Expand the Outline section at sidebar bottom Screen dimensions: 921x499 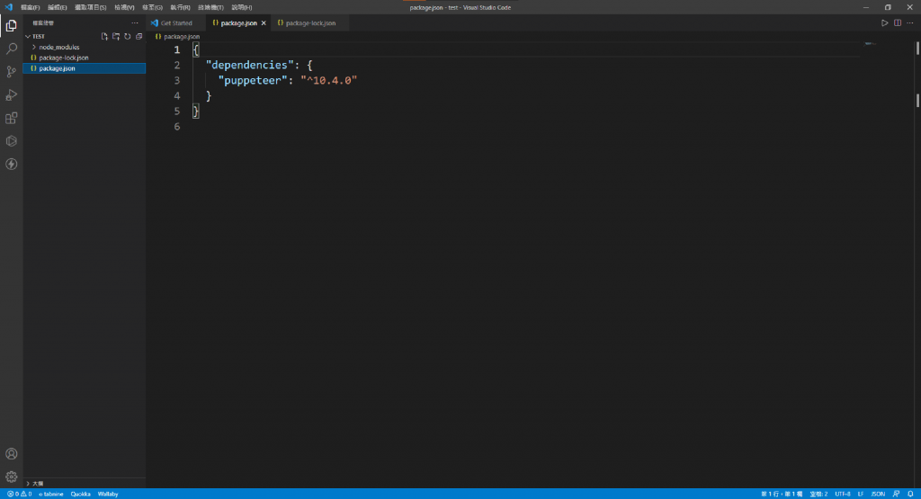(37, 483)
